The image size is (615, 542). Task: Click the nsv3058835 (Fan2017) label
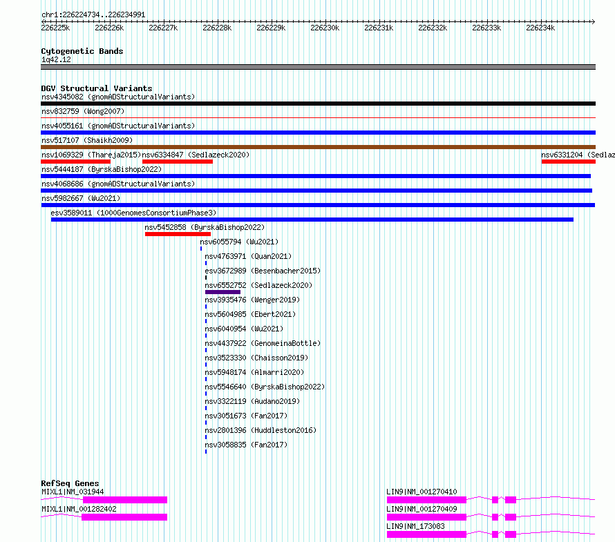(246, 445)
